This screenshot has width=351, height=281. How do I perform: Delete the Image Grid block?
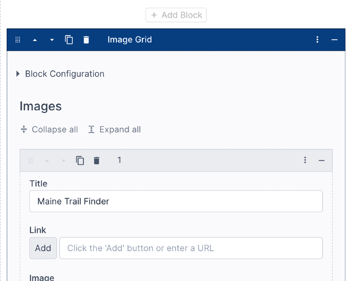pyautogui.click(x=86, y=39)
